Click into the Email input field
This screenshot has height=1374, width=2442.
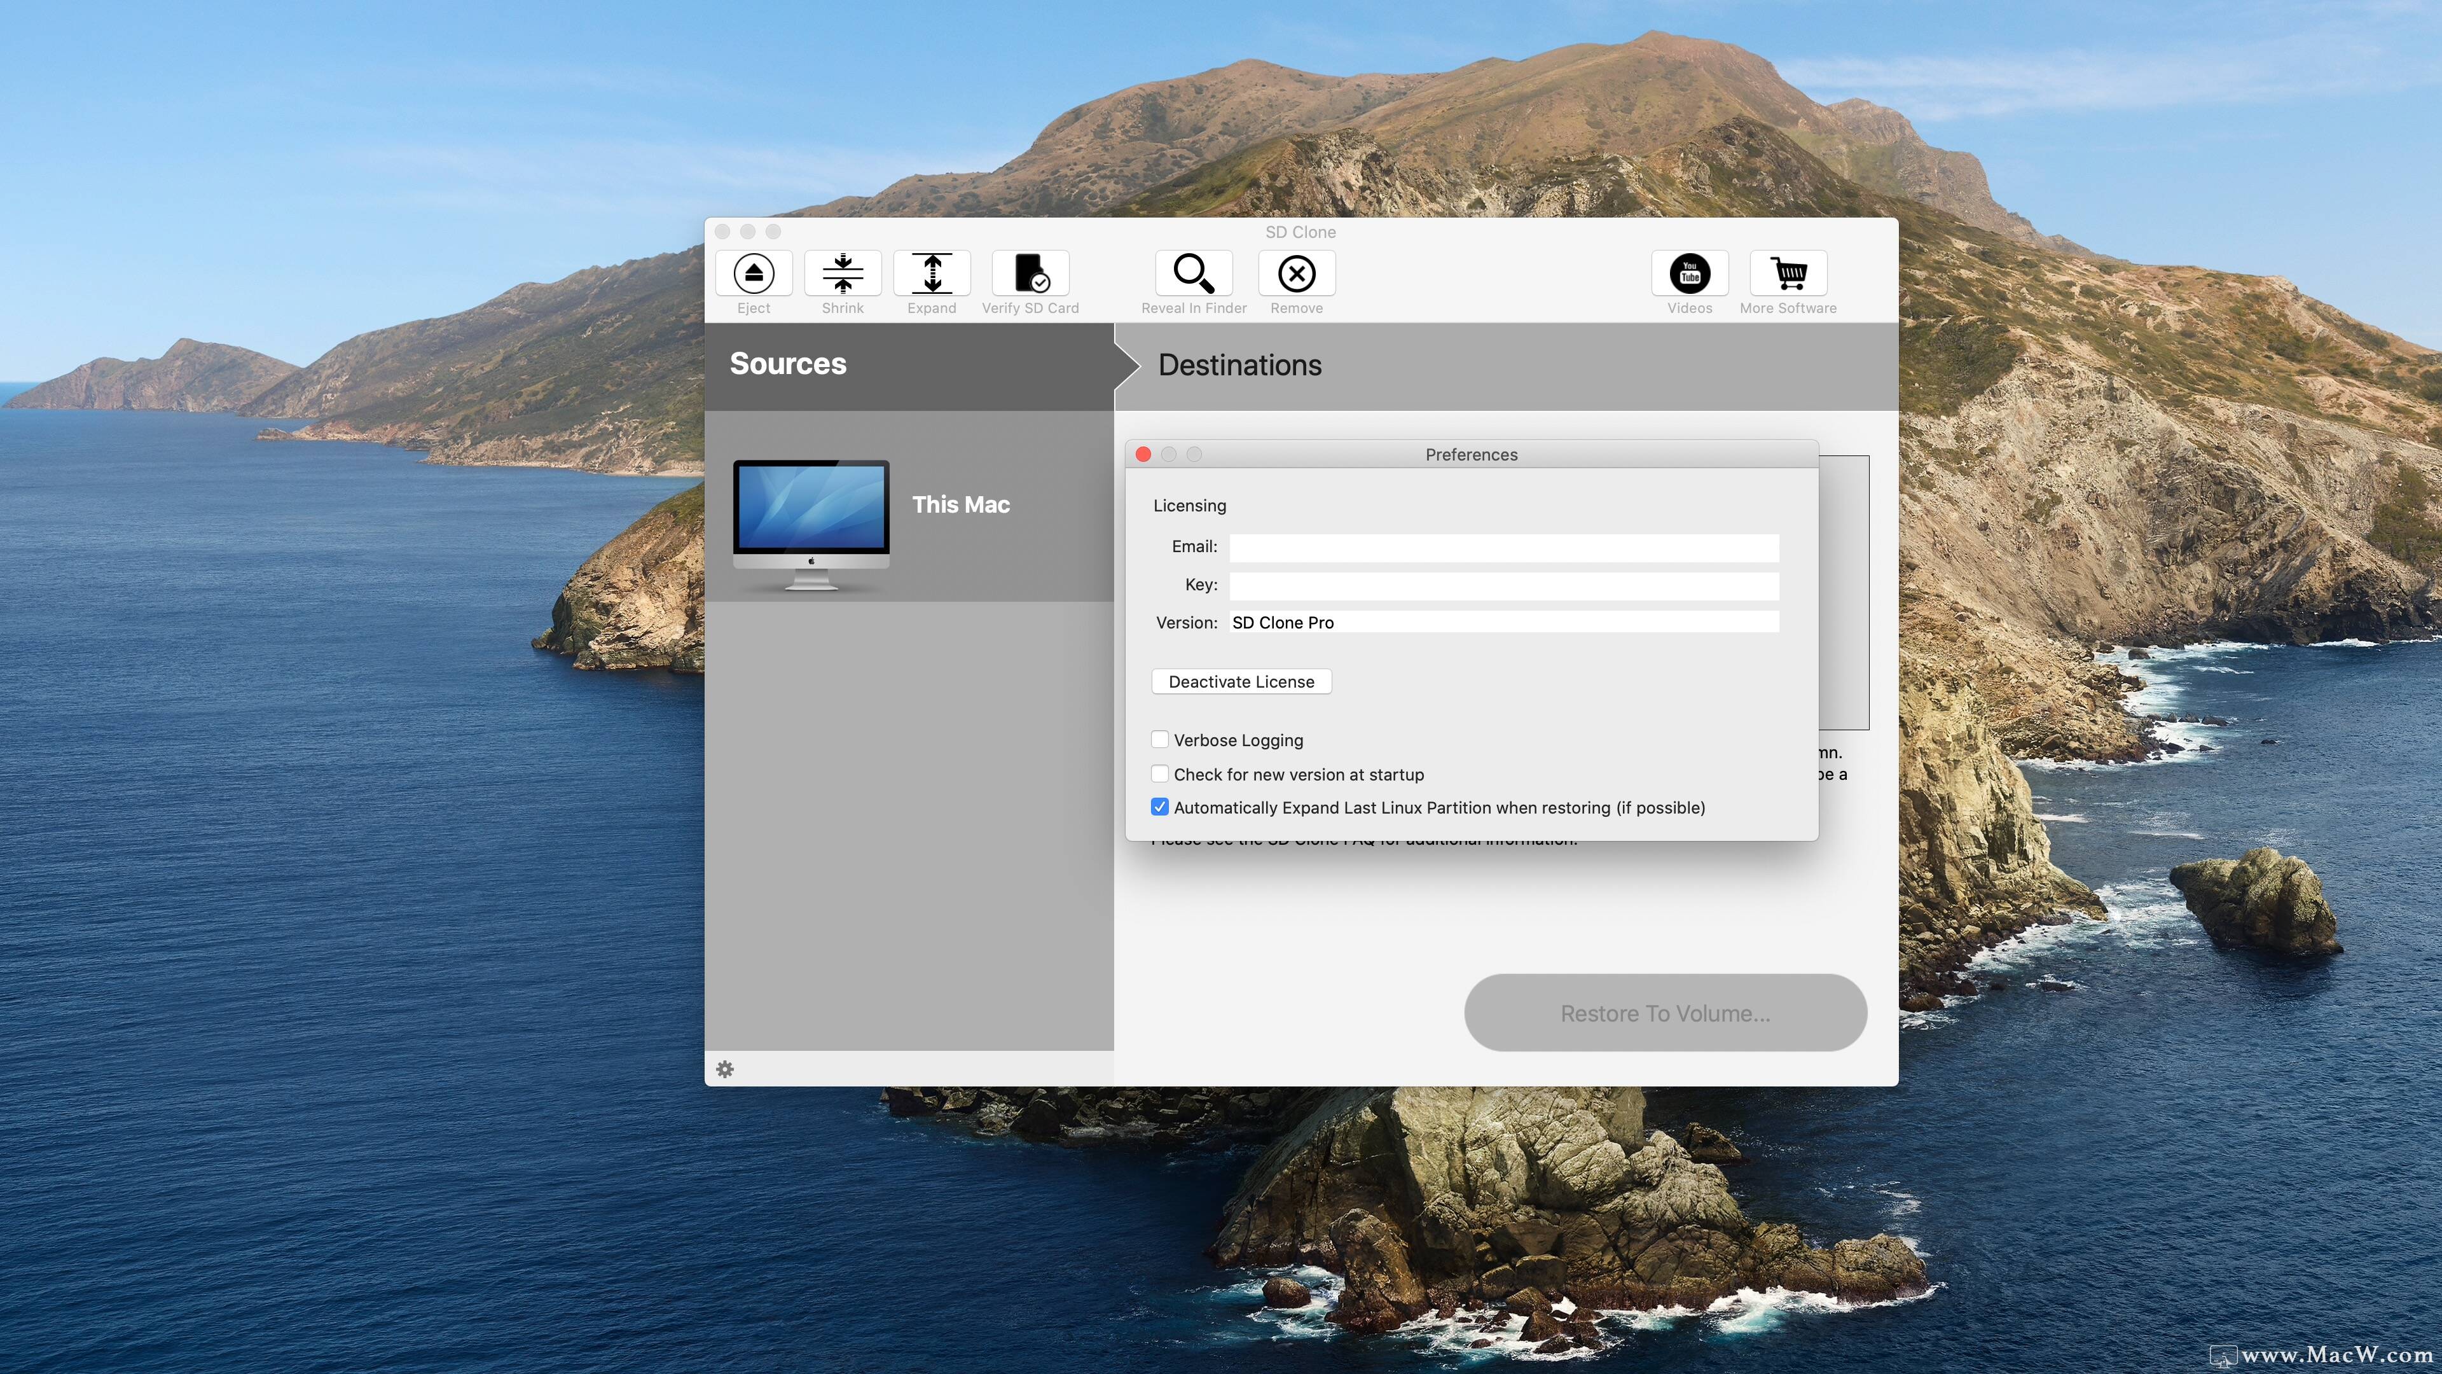1503,547
